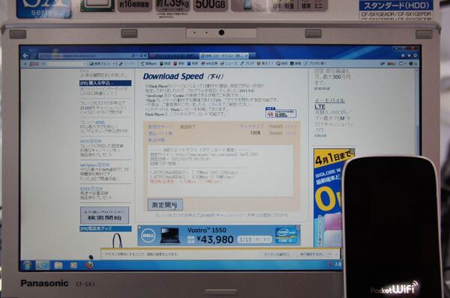Select the highlighter pen toolbar icon
This screenshot has width=450, height=298.
121,64
